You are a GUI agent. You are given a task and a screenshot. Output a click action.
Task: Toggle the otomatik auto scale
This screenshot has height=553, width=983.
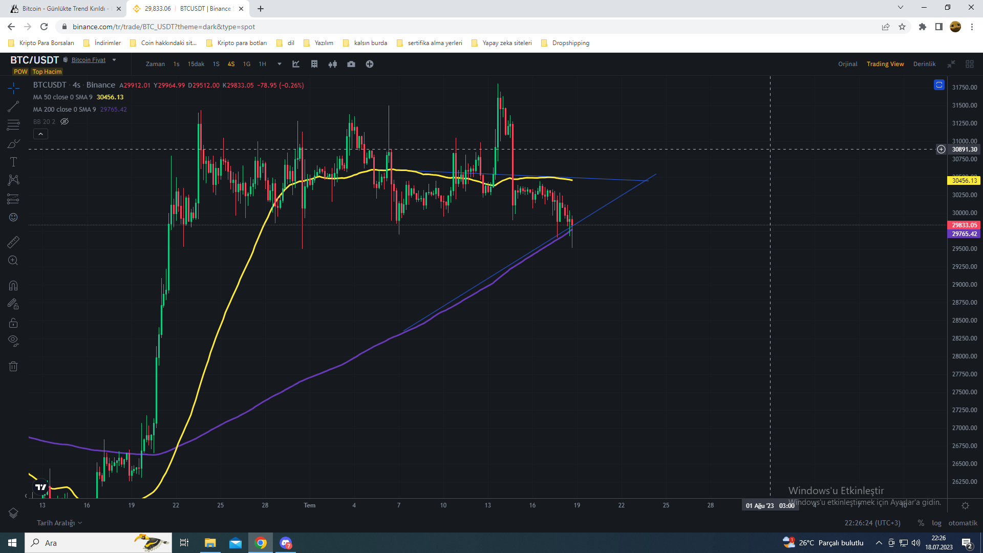(963, 523)
